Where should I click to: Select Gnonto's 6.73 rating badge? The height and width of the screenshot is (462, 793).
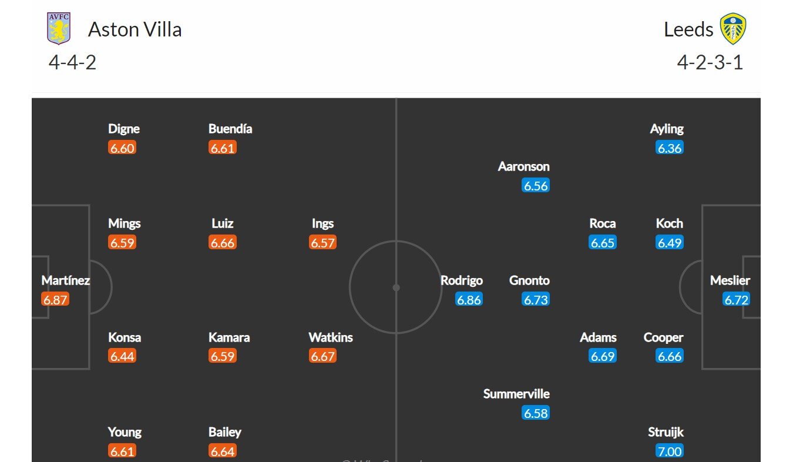pos(536,299)
